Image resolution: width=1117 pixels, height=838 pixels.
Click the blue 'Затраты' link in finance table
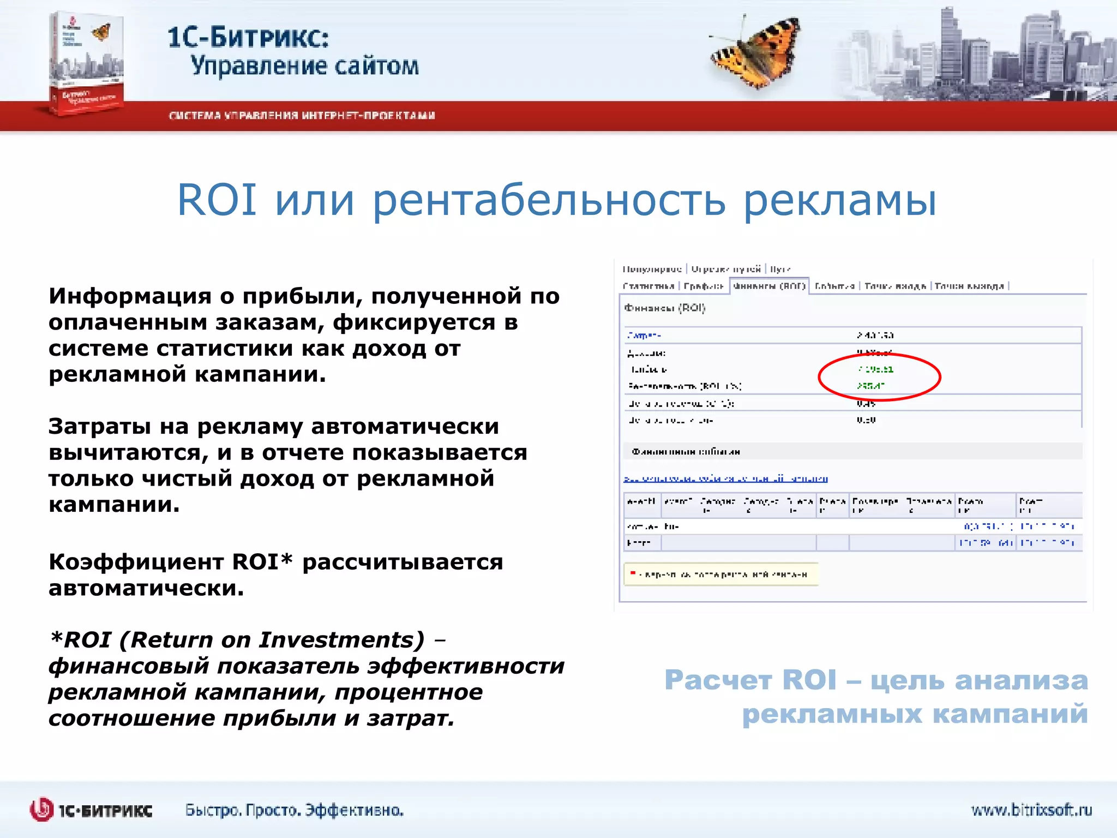click(644, 335)
